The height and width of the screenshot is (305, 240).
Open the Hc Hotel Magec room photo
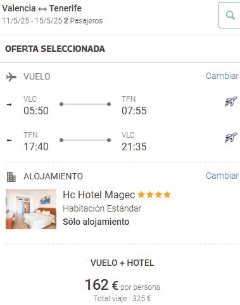(x=31, y=209)
